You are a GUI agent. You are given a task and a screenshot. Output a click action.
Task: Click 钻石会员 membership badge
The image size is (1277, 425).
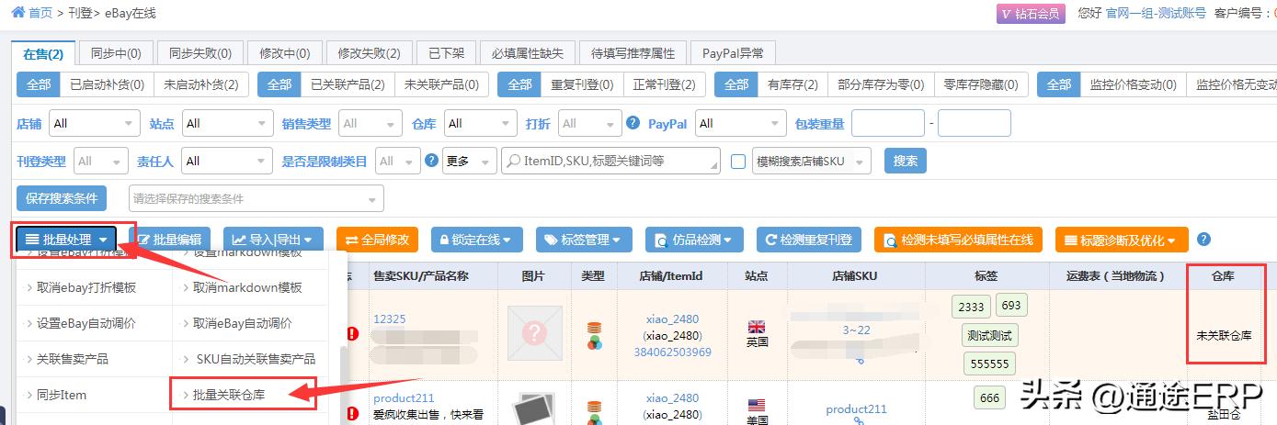(1031, 13)
